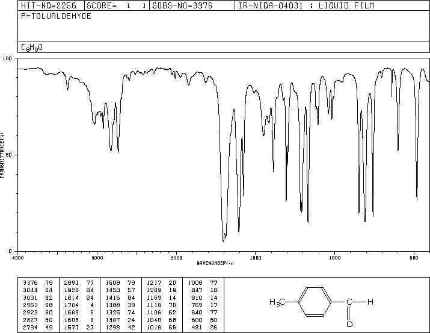Select the 1922 peak value in the table
430x333 pixels.
(x=72, y=290)
